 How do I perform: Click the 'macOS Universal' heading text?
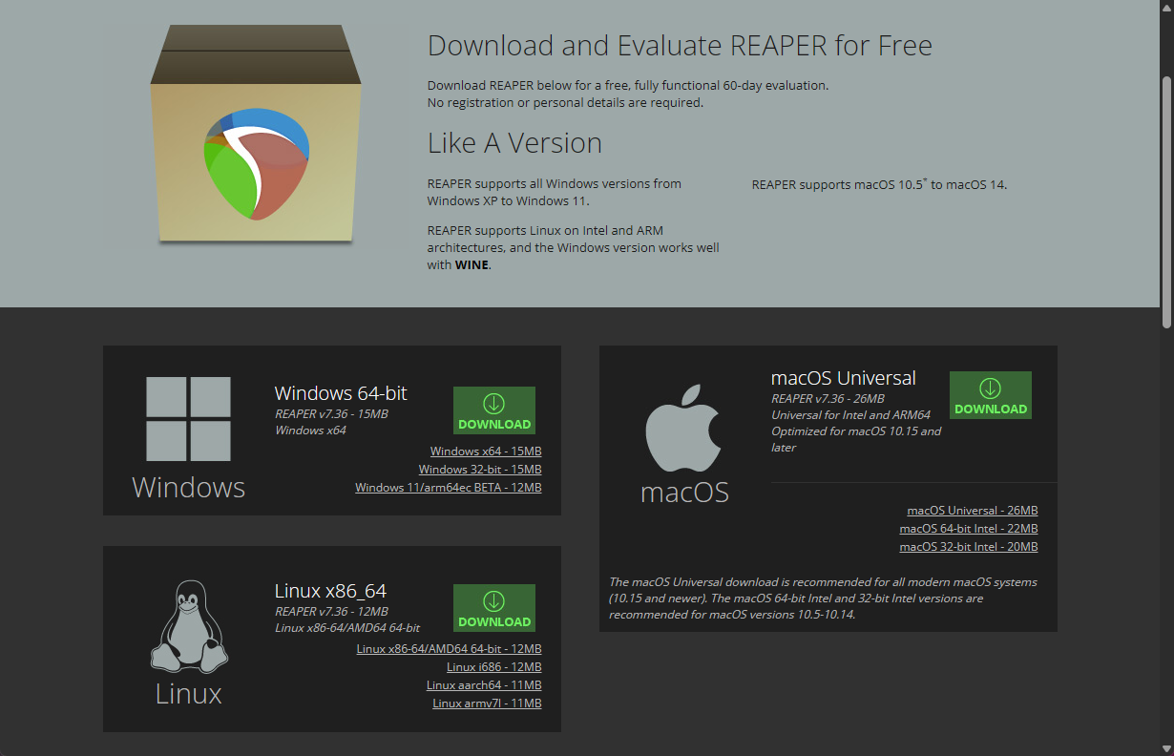844,378
